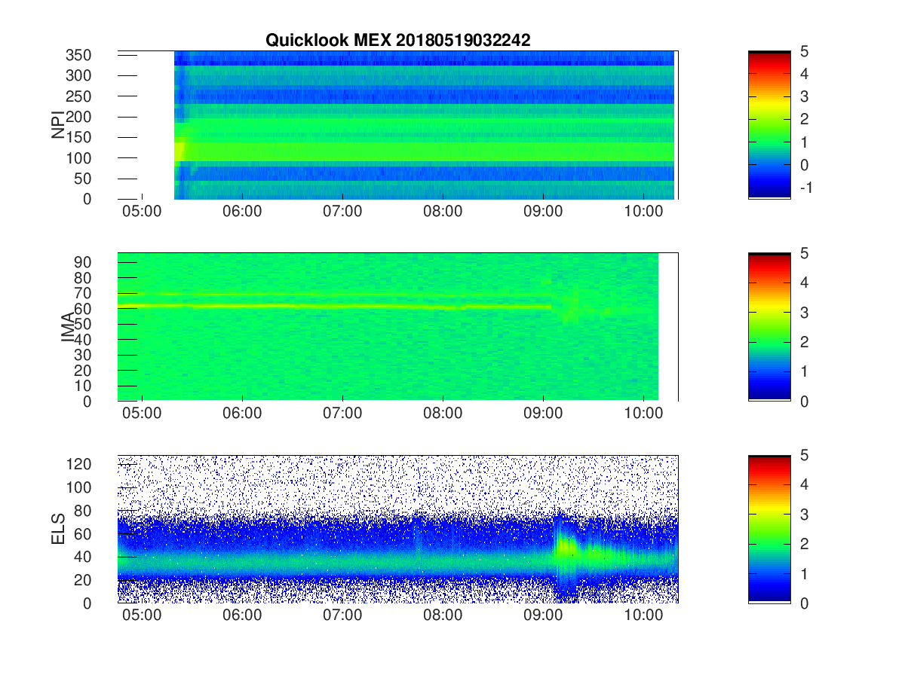Click 05:00 under the NPI panel
Image resolution: width=905 pixels, height=678 pixels.
[x=142, y=212]
